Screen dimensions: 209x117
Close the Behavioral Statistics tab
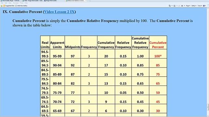[x=86, y=1]
